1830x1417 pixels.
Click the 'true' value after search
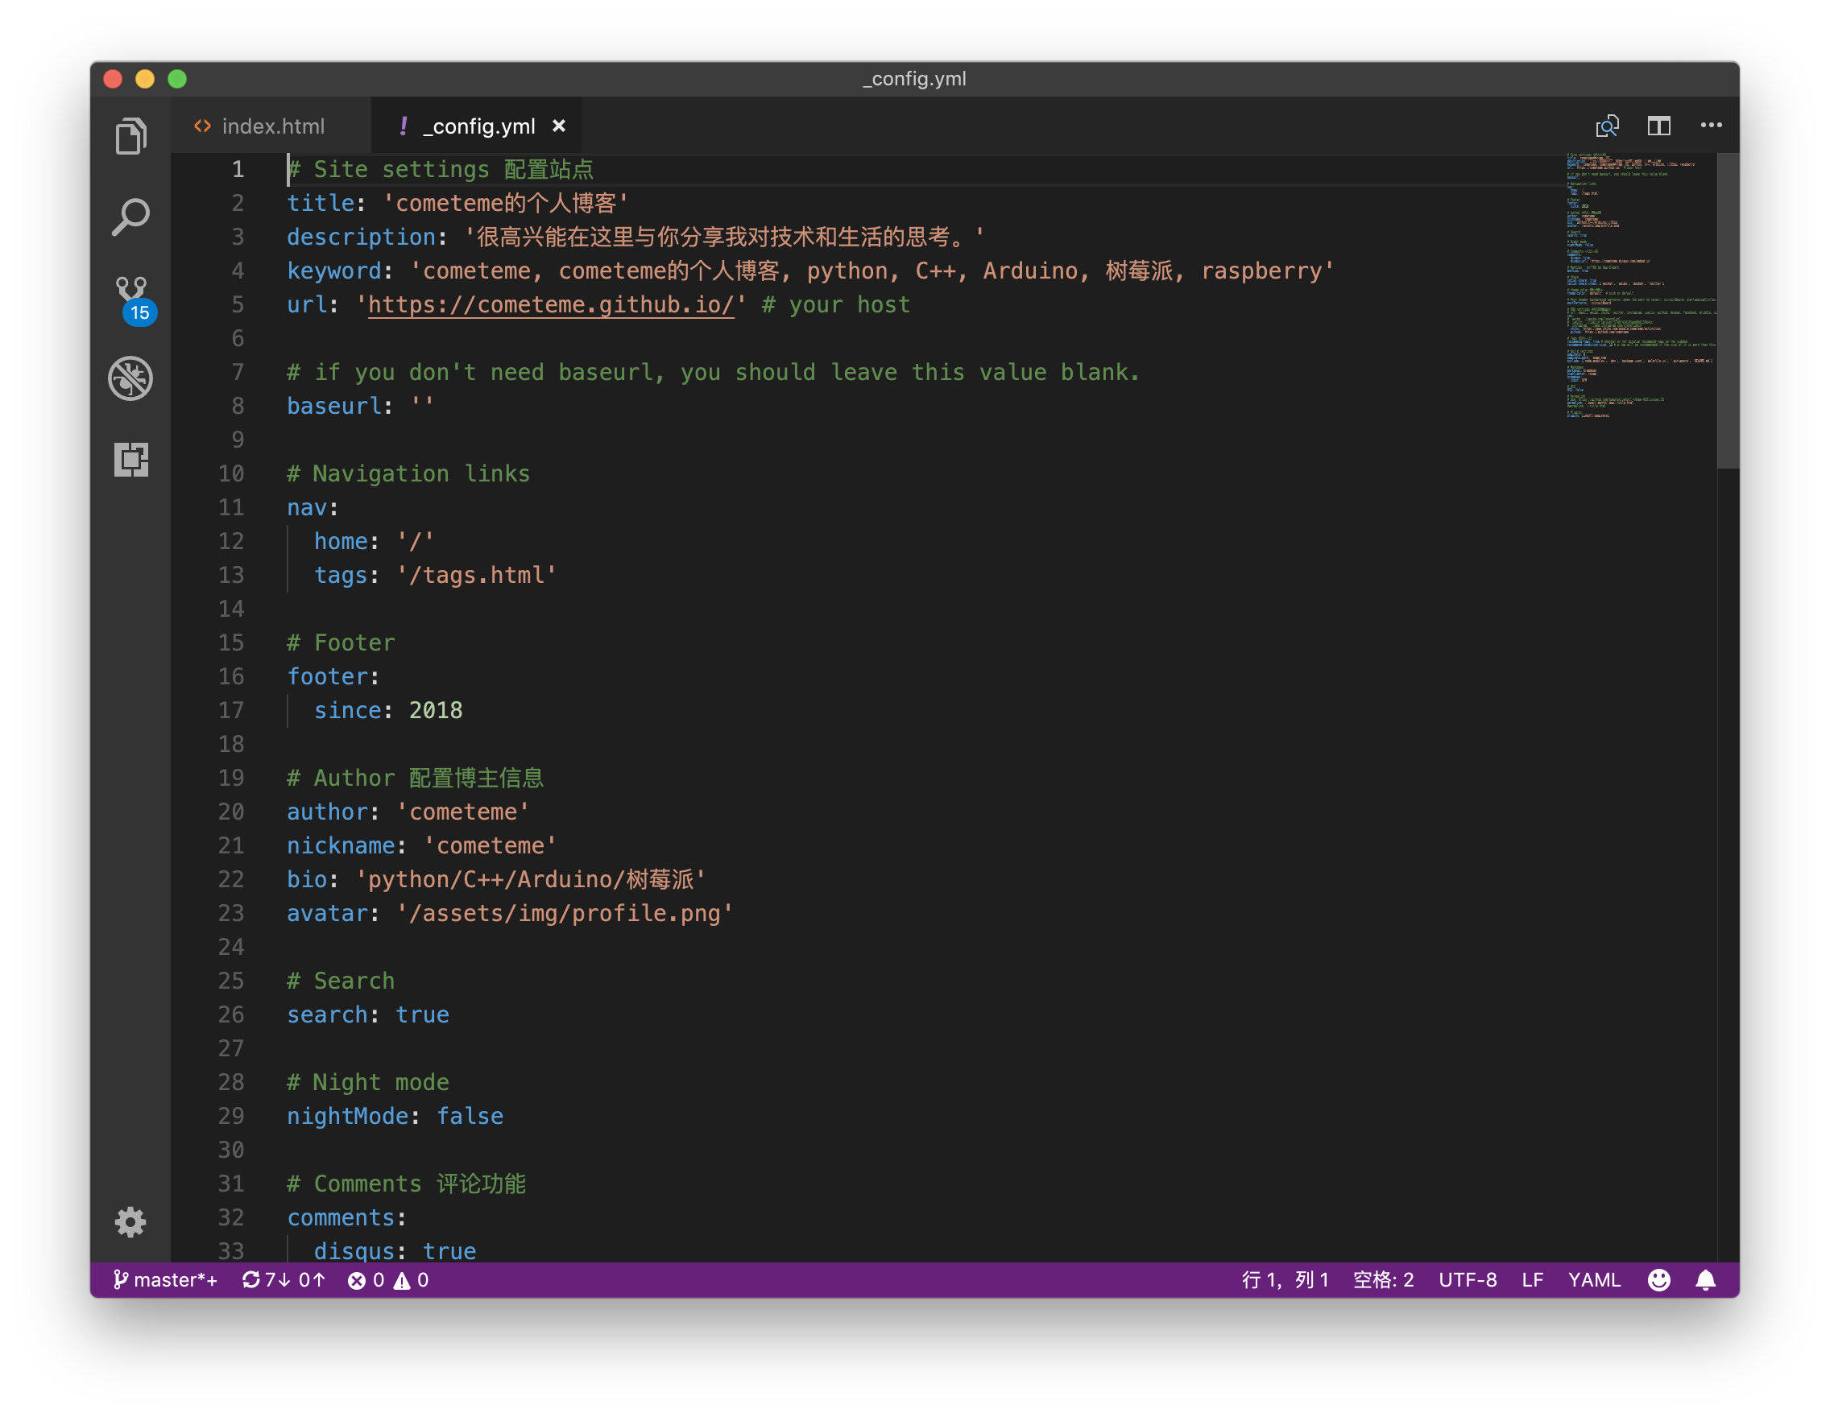coord(422,1015)
